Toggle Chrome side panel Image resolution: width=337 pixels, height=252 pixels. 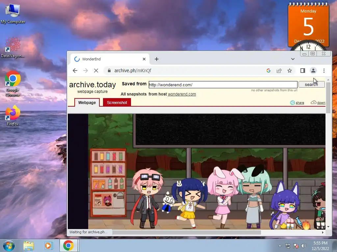point(303,71)
